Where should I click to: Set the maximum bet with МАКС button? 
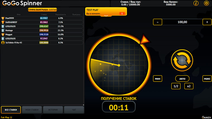tap(207, 79)
